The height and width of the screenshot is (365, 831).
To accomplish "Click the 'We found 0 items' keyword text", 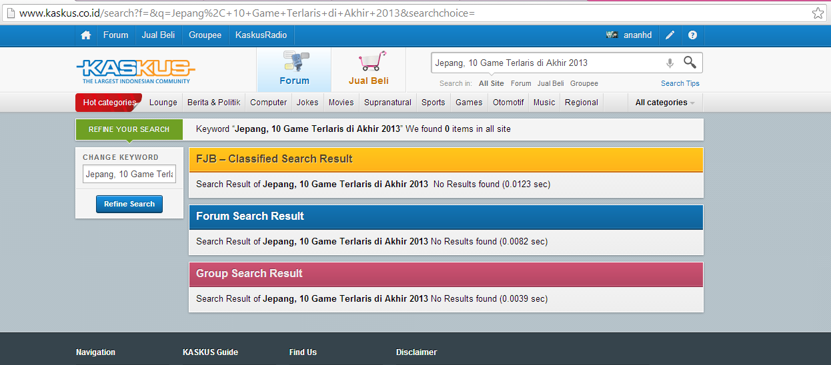I will [x=458, y=129].
